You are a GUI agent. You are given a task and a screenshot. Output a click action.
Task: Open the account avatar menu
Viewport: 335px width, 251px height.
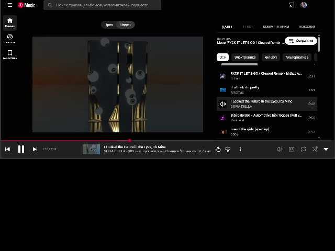pyautogui.click(x=304, y=5)
